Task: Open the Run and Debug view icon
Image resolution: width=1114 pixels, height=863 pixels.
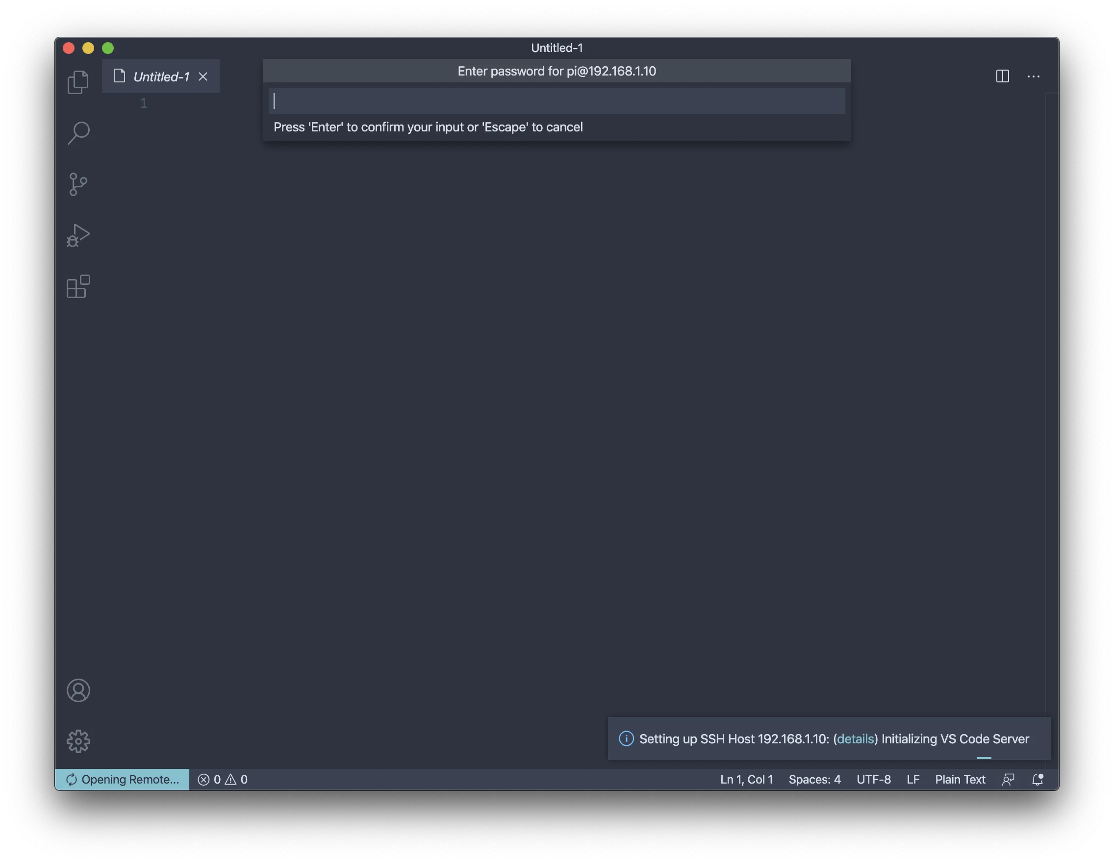Action: [x=78, y=235]
